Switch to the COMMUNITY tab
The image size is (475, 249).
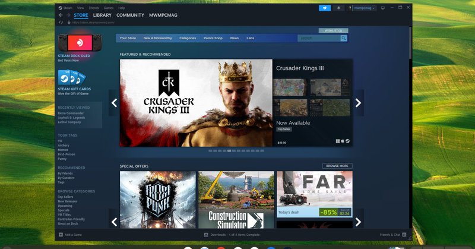(130, 15)
